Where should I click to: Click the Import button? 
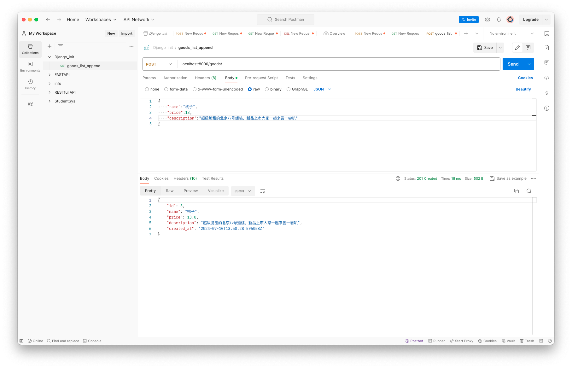click(x=127, y=33)
